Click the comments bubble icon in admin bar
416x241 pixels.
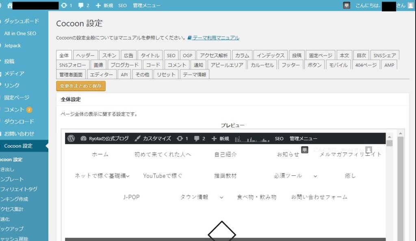click(x=81, y=5)
